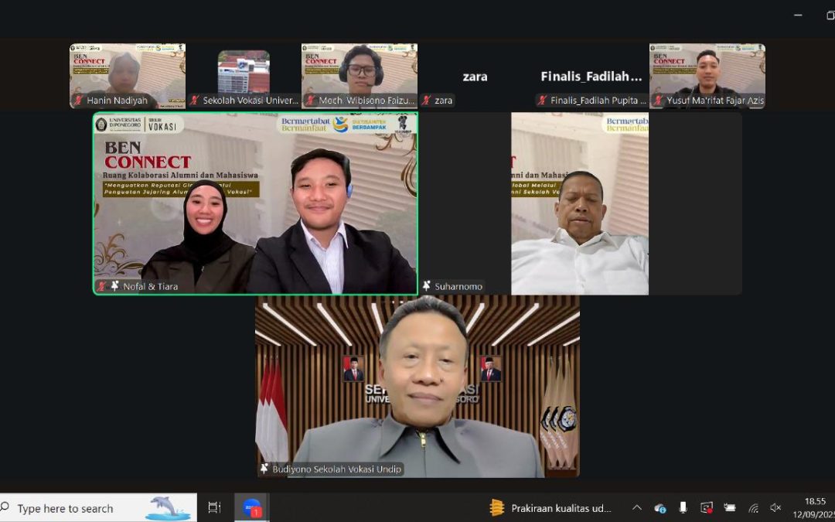The width and height of the screenshot is (835, 522).
Task: Click Finalis_Fadilah Pupita's muted microphone icon
Action: coord(543,100)
